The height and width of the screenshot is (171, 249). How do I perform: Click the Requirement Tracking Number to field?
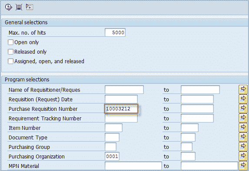point(197,118)
